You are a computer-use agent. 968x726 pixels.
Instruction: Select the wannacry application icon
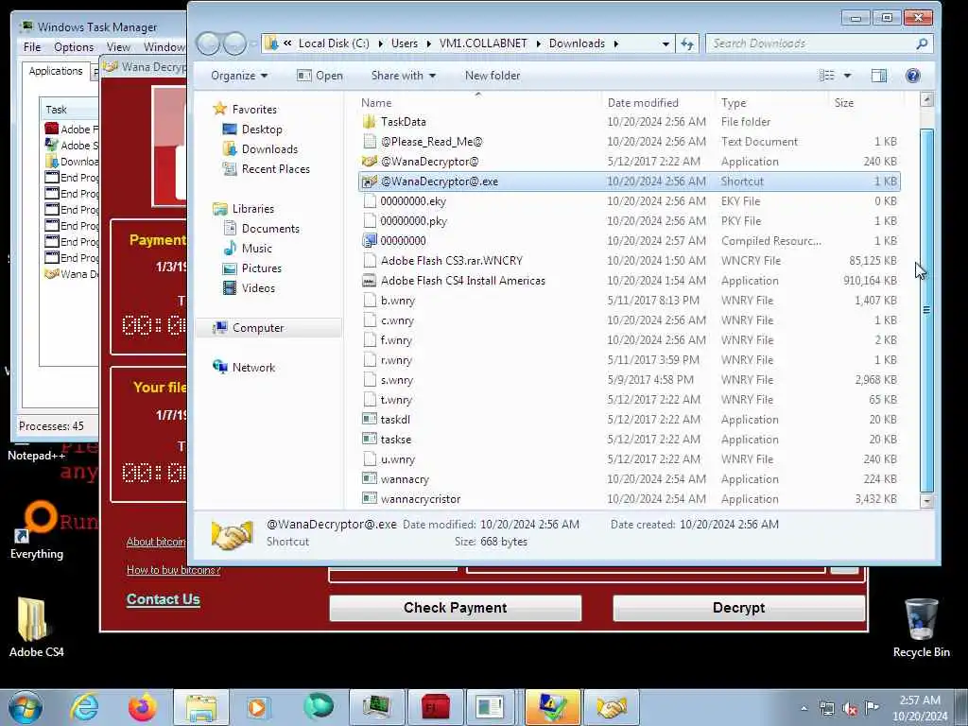coord(370,479)
